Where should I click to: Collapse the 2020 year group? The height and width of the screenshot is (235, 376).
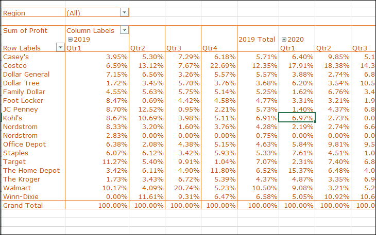tap(284, 39)
